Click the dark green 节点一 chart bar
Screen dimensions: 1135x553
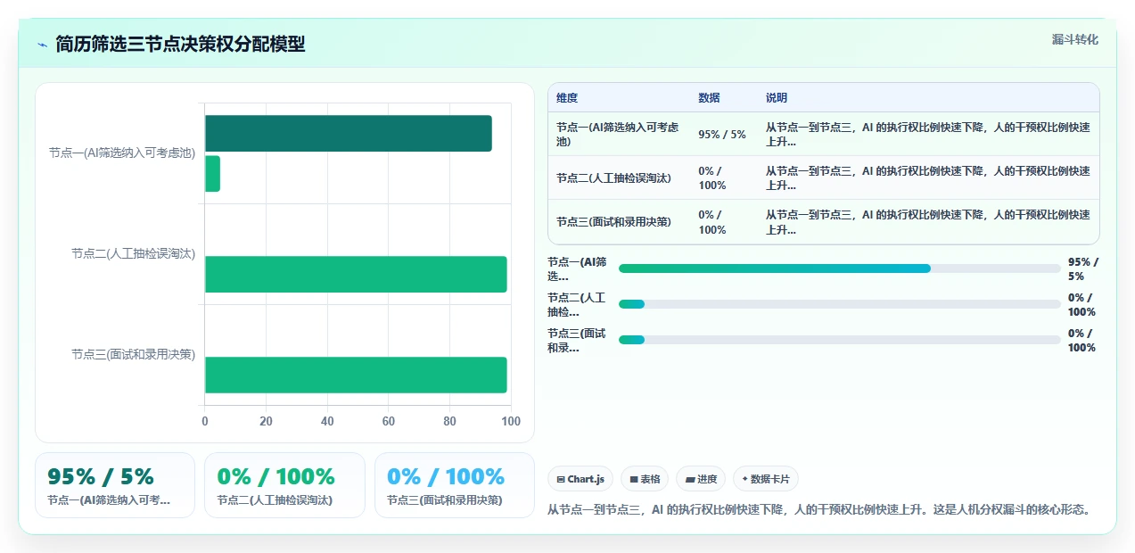click(x=349, y=133)
